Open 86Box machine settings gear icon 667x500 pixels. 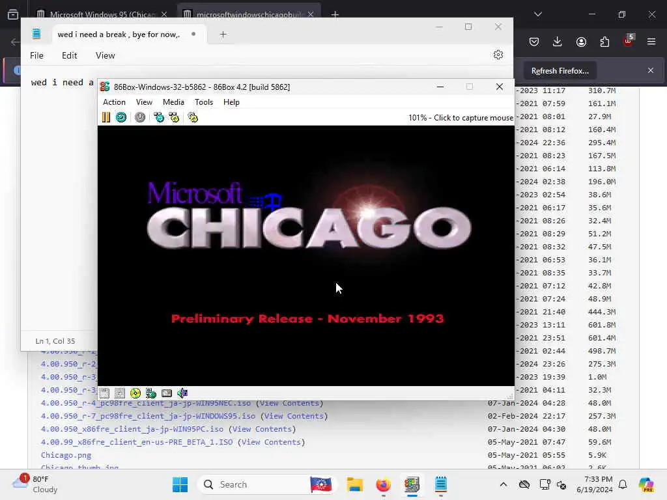click(x=193, y=117)
